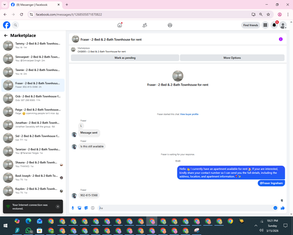Open the volume control in tray

coord(261,230)
